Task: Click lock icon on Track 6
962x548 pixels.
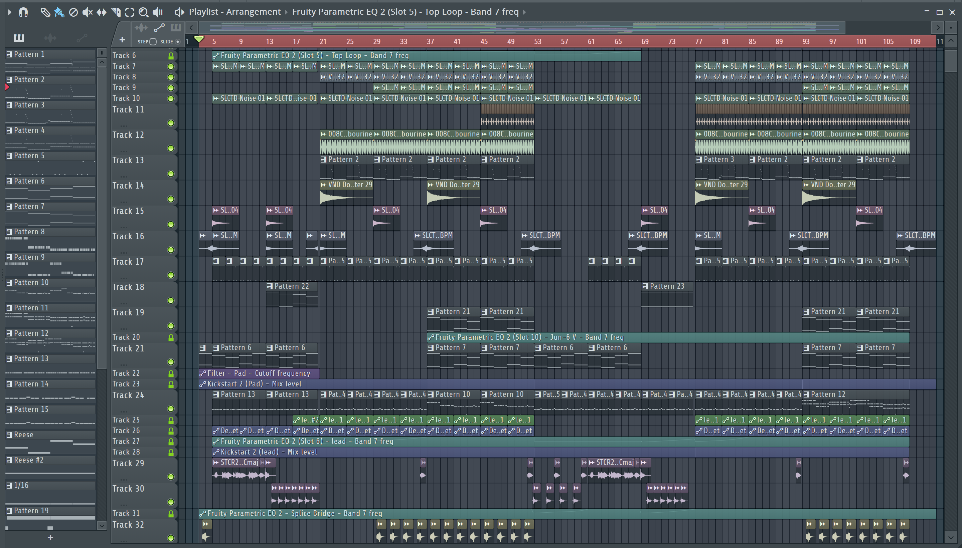Action: pyautogui.click(x=171, y=56)
